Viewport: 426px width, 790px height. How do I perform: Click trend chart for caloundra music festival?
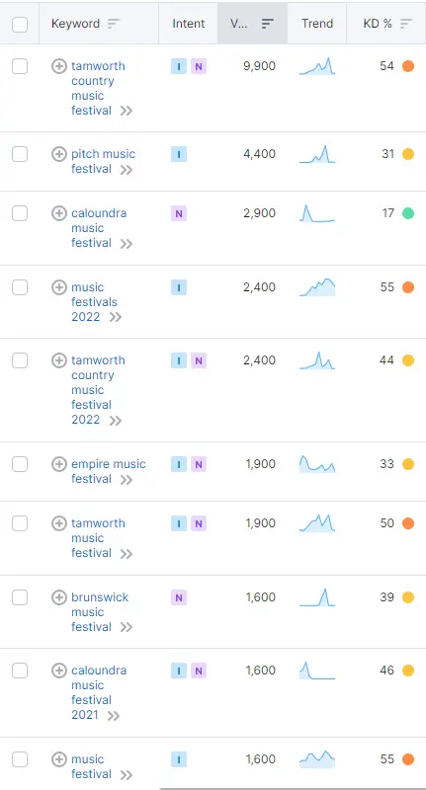coord(317,213)
